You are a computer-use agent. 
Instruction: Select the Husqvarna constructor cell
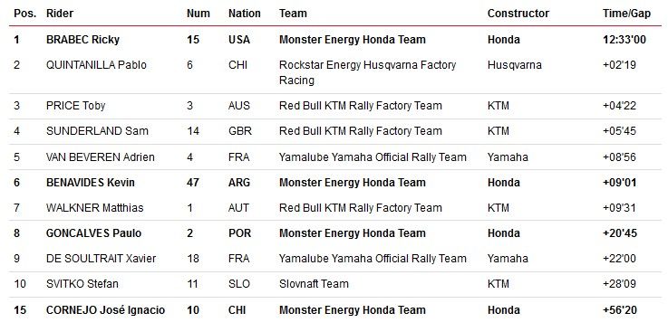pos(515,65)
